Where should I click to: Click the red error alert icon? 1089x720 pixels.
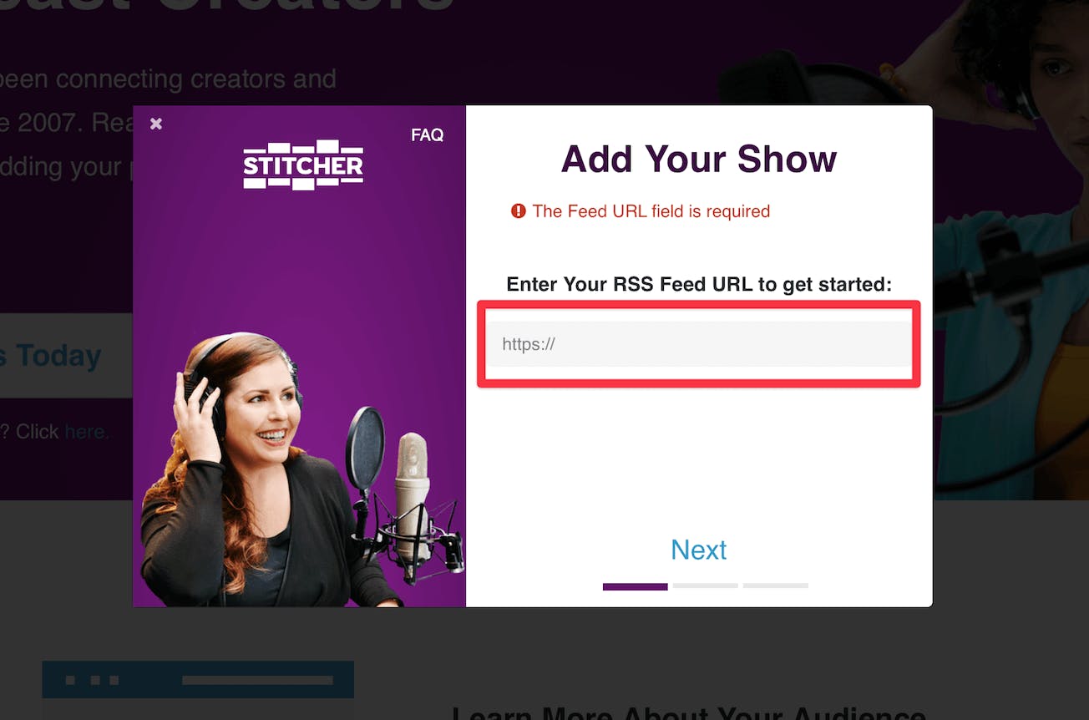[x=519, y=211]
